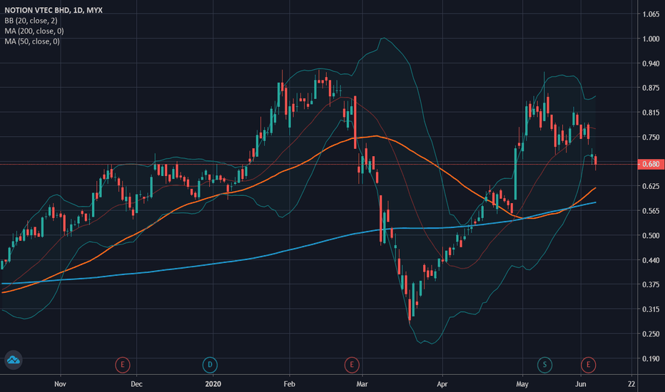
Task: Click the 0.625 price axis value
Action: [651, 187]
